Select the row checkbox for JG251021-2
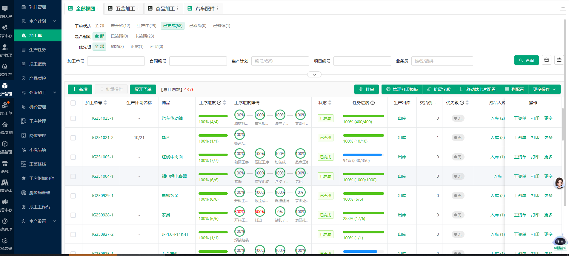The width and height of the screenshot is (569, 256). (x=73, y=138)
